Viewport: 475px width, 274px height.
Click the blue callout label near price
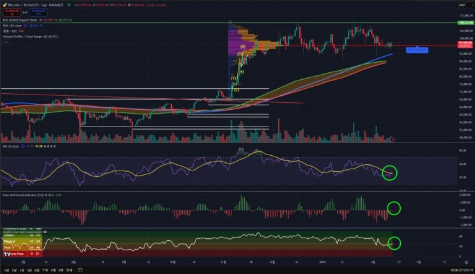pyautogui.click(x=417, y=50)
